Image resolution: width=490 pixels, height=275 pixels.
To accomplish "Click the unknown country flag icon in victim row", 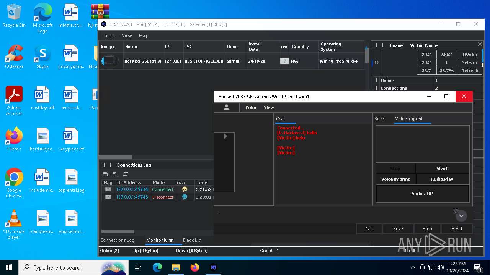I will click(284, 61).
